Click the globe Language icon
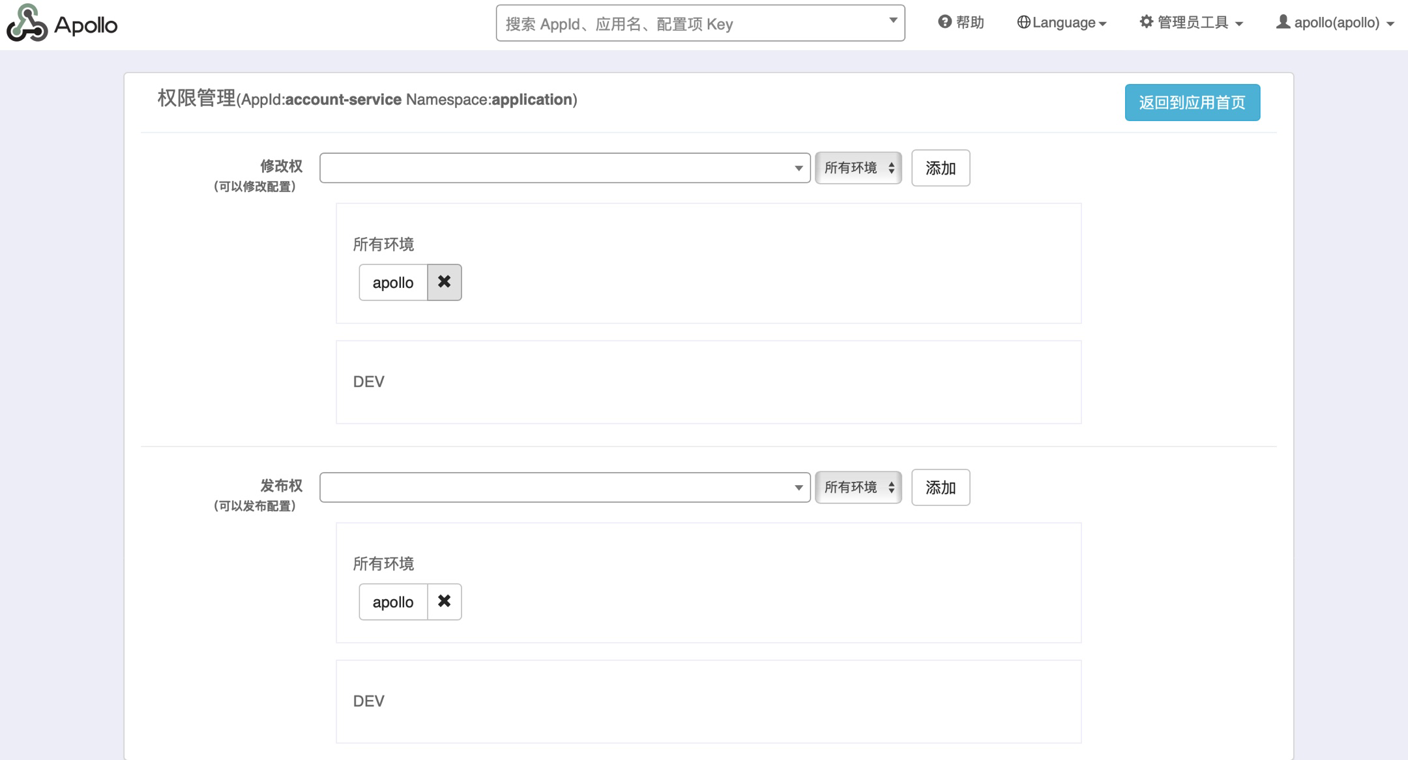Viewport: 1408px width, 760px height. point(1023,22)
